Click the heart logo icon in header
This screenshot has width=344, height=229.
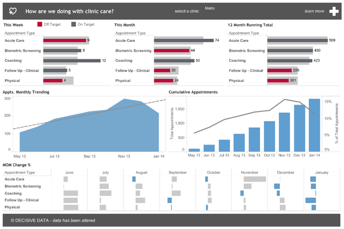[x=13, y=11]
